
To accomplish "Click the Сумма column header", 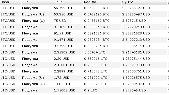I will 144,2.
